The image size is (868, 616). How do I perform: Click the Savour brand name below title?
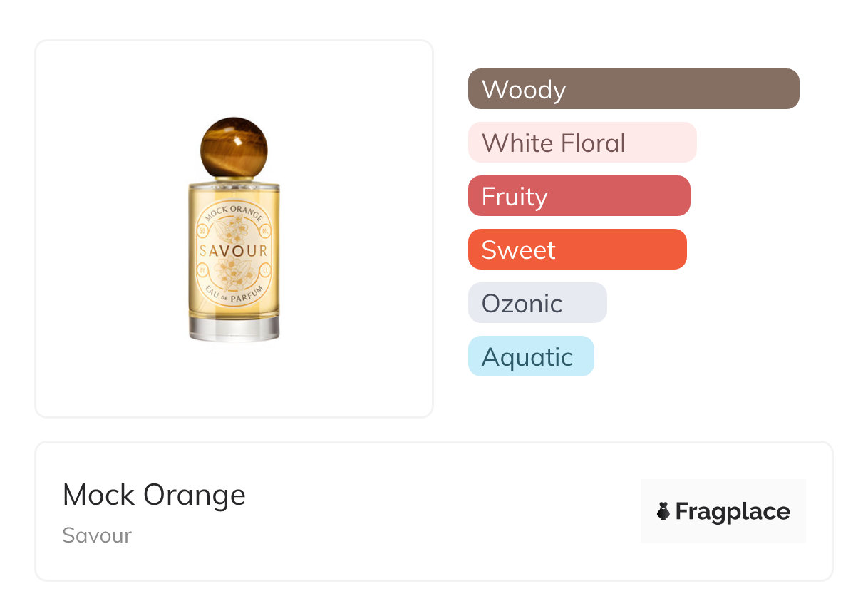point(97,535)
